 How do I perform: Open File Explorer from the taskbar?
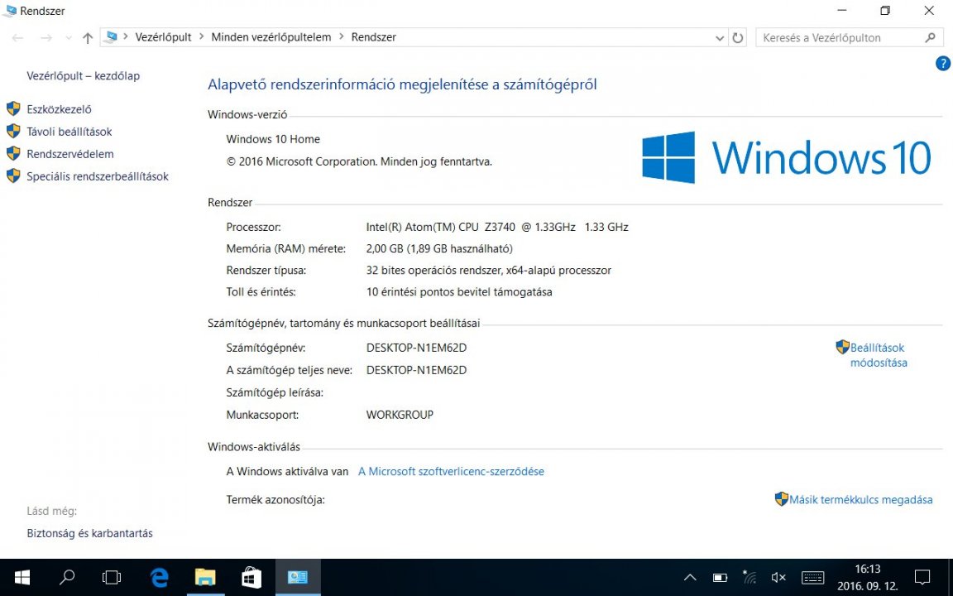pos(205,577)
